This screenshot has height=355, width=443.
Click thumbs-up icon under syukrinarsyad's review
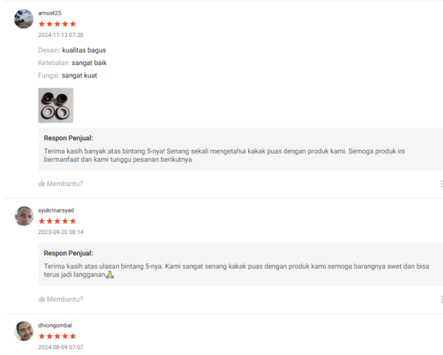(x=41, y=299)
